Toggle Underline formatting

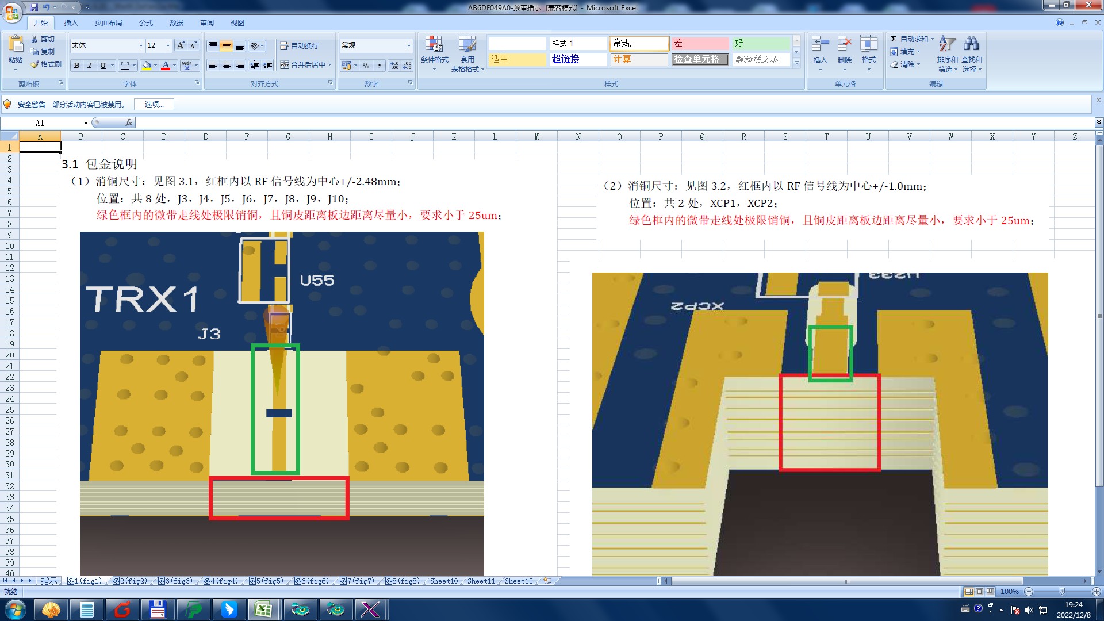103,66
